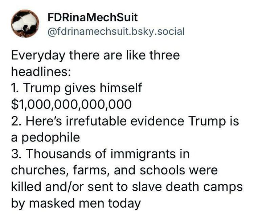Click the FDRinaMechSuit display name
The height and width of the screenshot is (216, 254).
(x=93, y=17)
